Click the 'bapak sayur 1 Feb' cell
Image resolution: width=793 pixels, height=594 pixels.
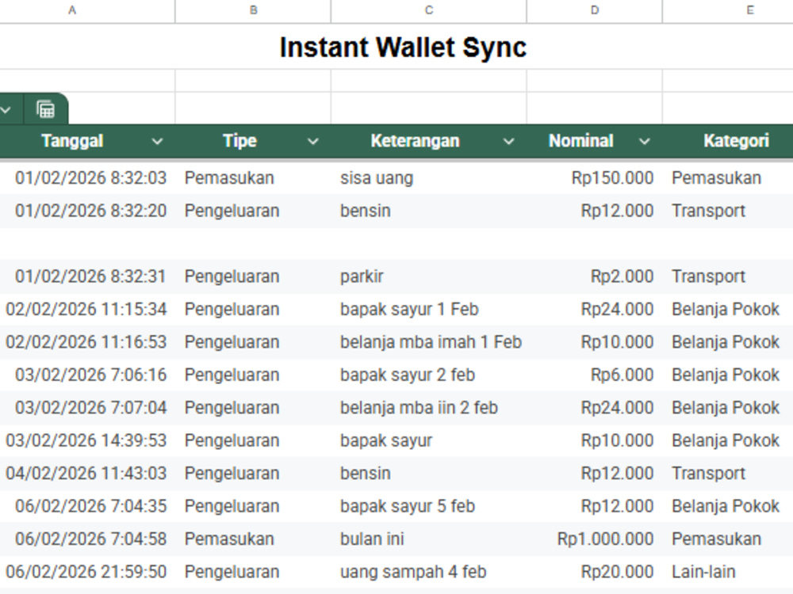[x=428, y=309]
